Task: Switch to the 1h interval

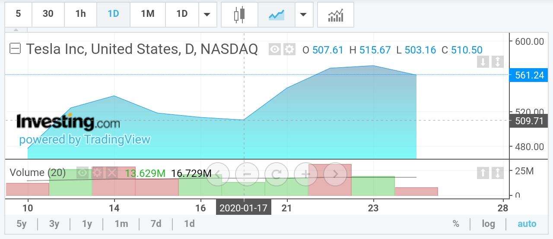Action: click(x=80, y=14)
